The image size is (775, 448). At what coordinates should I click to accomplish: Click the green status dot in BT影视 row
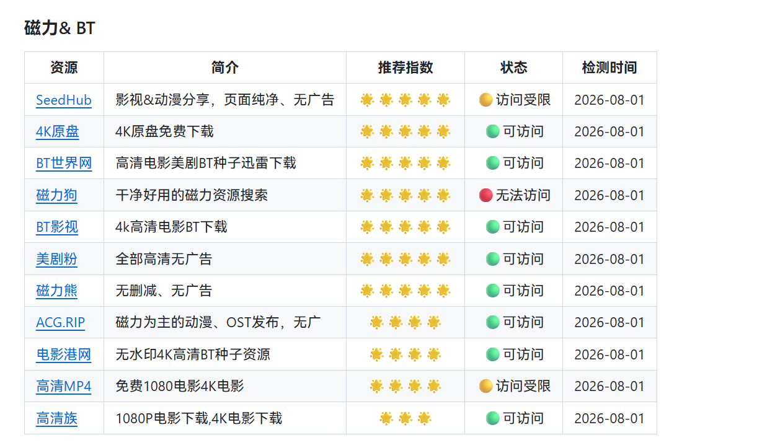(x=493, y=227)
